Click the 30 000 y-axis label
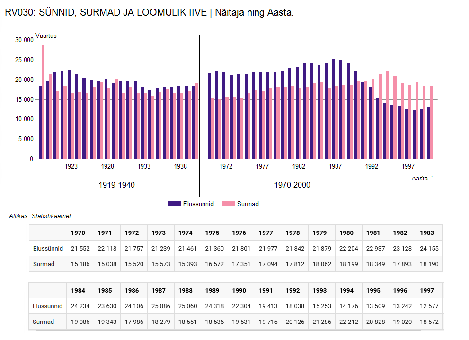 point(24,40)
